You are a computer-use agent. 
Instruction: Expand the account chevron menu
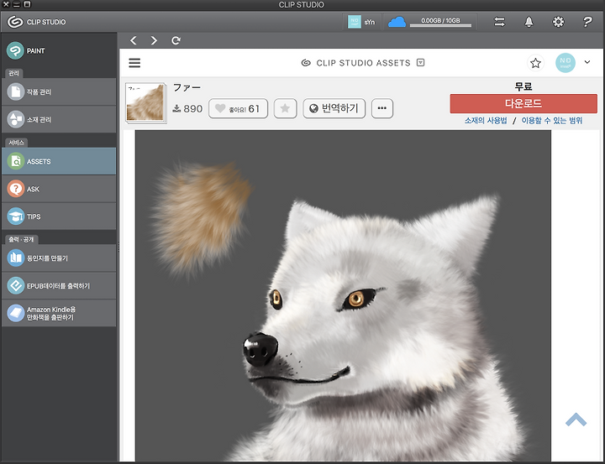click(x=587, y=62)
